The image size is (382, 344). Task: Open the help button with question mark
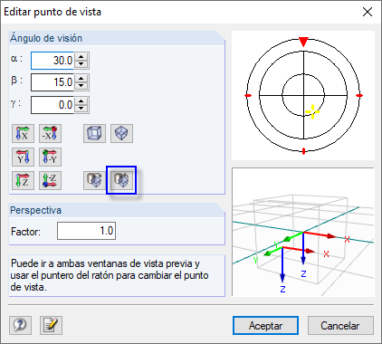point(20,325)
